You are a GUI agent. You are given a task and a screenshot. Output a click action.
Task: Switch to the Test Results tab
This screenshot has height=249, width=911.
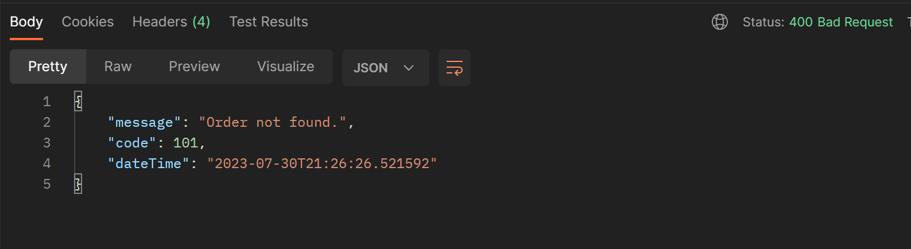pos(269,22)
